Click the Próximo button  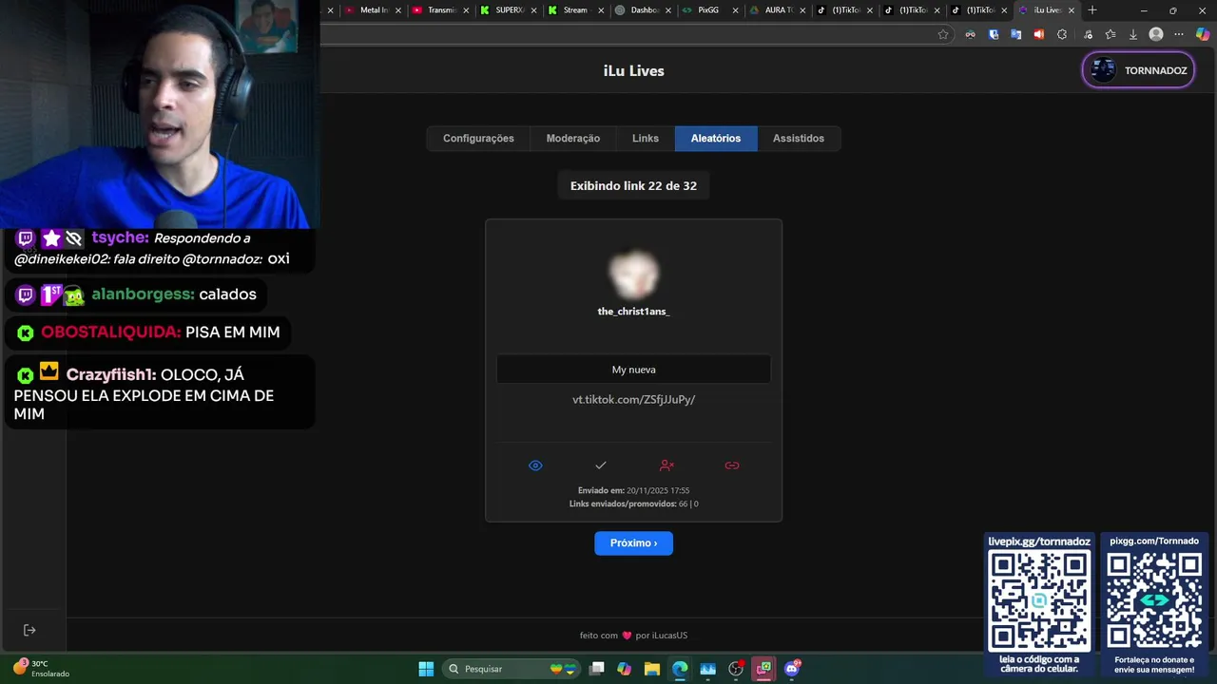tap(633, 543)
